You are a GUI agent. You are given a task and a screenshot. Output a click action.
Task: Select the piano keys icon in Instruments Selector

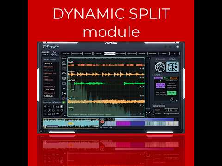(62, 107)
